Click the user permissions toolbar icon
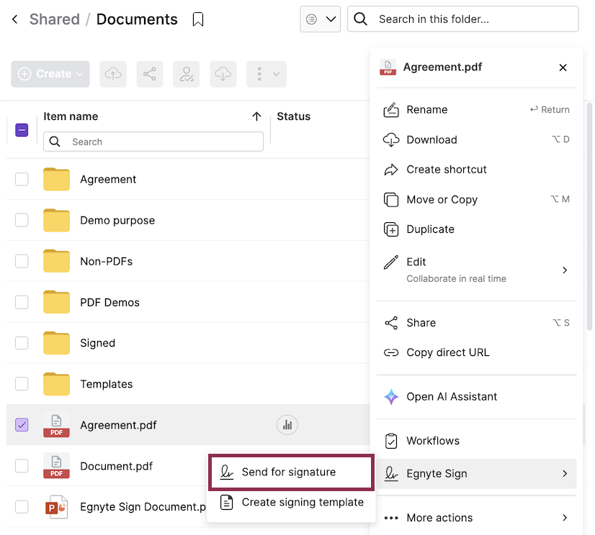595x535 pixels. 187,74
